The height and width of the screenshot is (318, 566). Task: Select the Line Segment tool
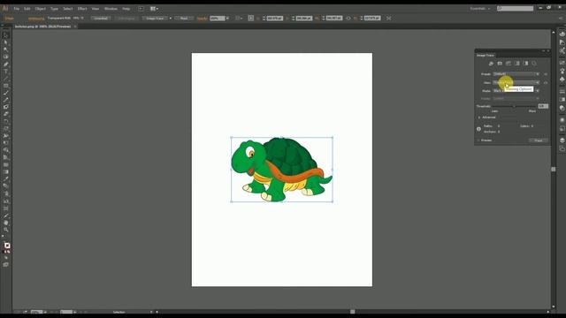point(6,79)
